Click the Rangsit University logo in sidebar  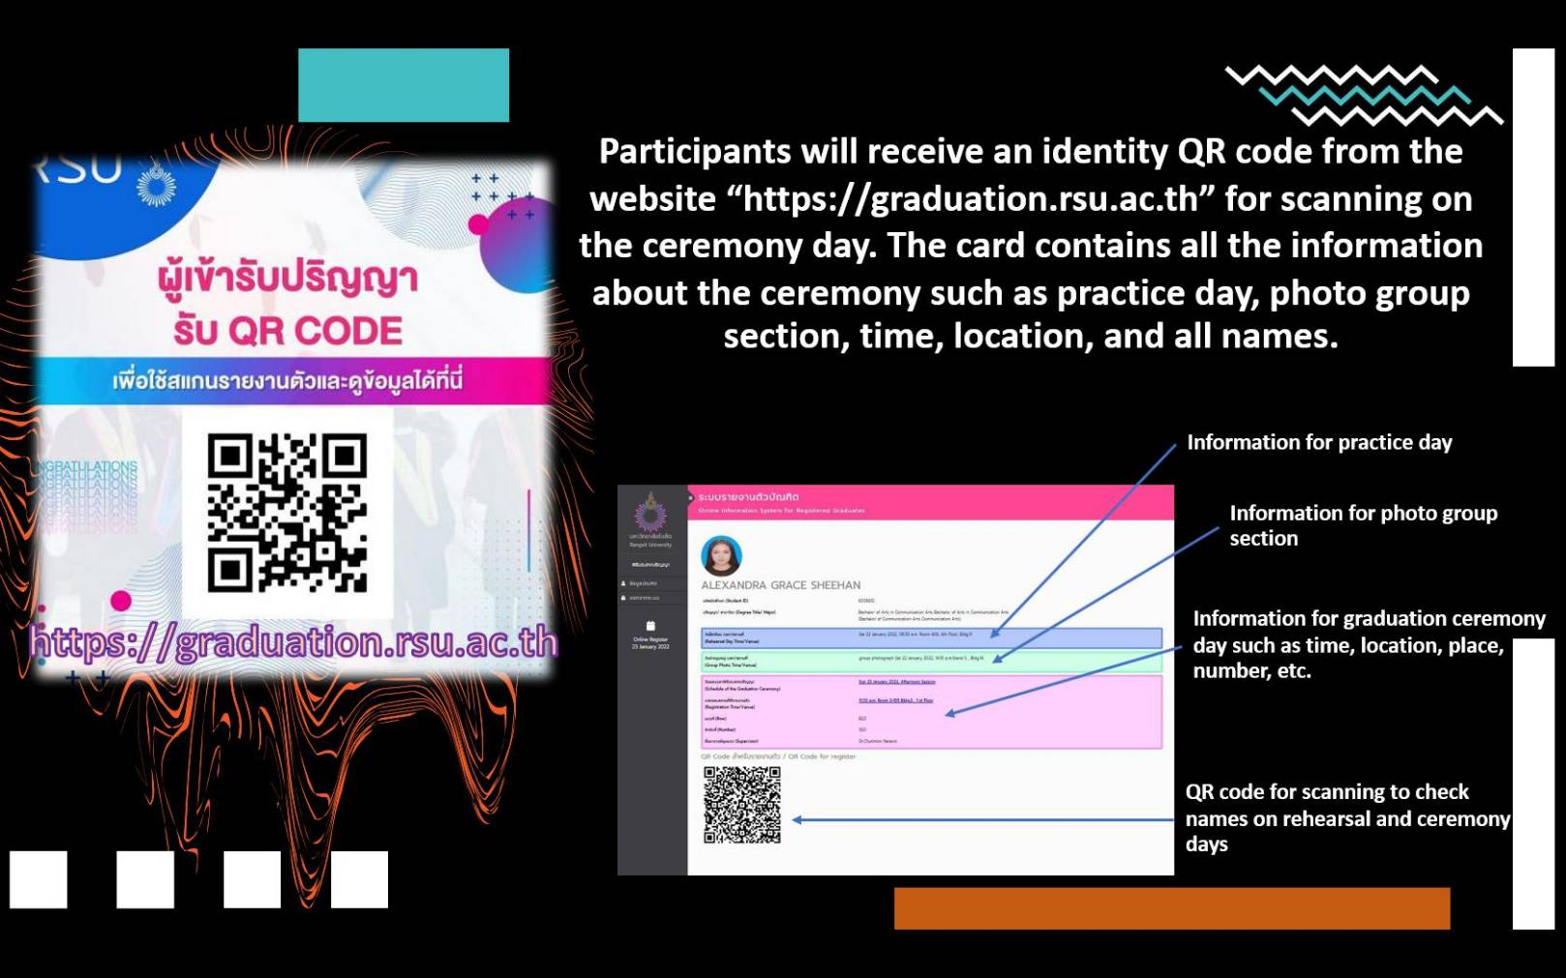[x=650, y=513]
